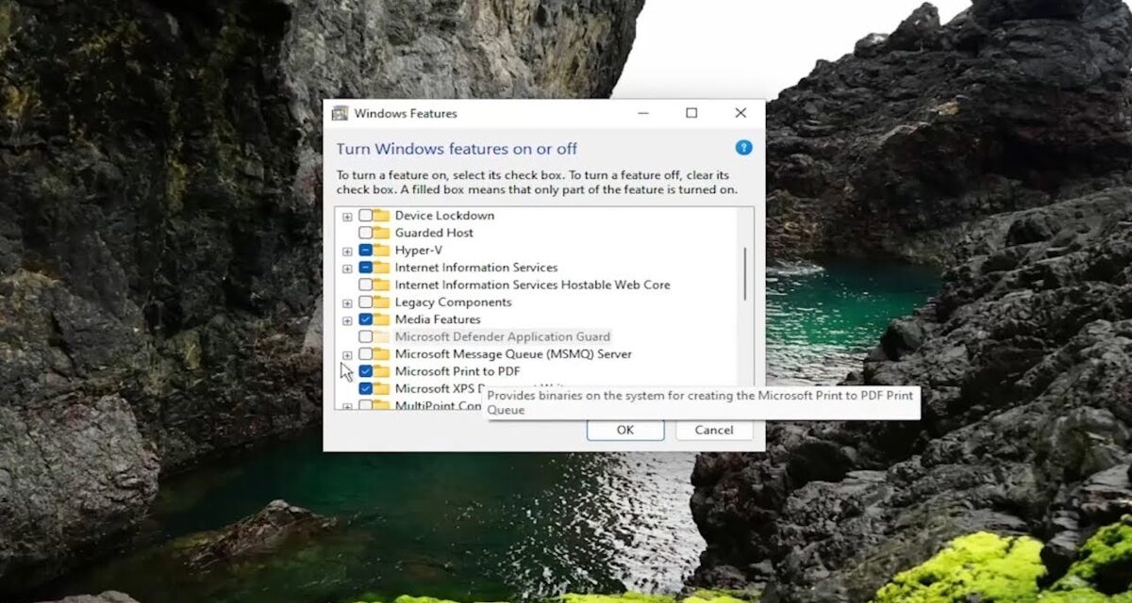Click the features list vertical scrollbar thumb
Viewport: 1132px width, 603px height.
[745, 273]
